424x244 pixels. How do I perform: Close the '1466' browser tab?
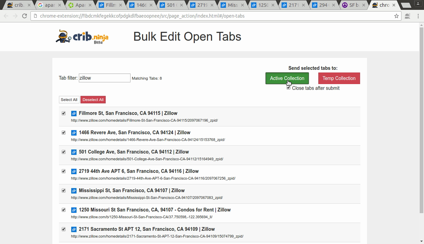tap(151, 5)
